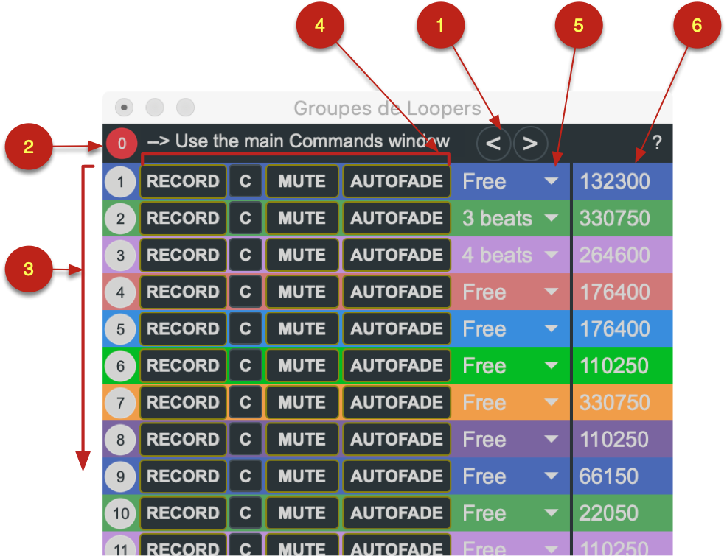Clear looper 5 with its C button
Image resolution: width=727 pixels, height=556 pixels.
(246, 329)
